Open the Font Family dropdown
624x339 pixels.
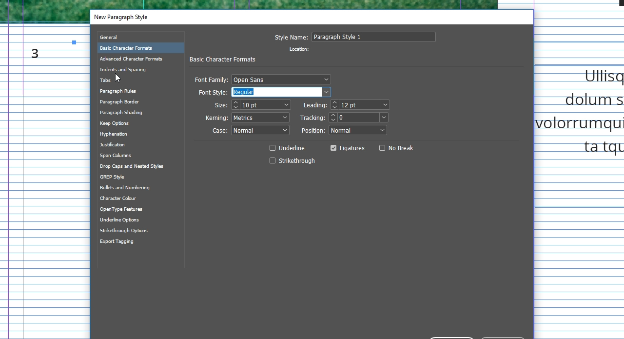click(326, 79)
